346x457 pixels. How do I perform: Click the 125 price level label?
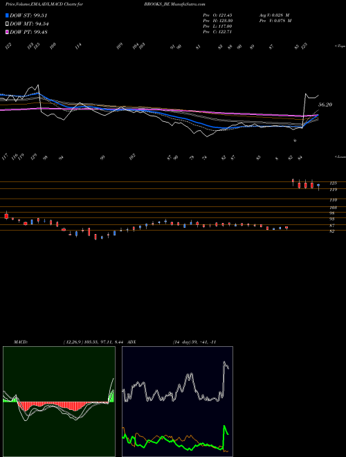tap(333, 183)
